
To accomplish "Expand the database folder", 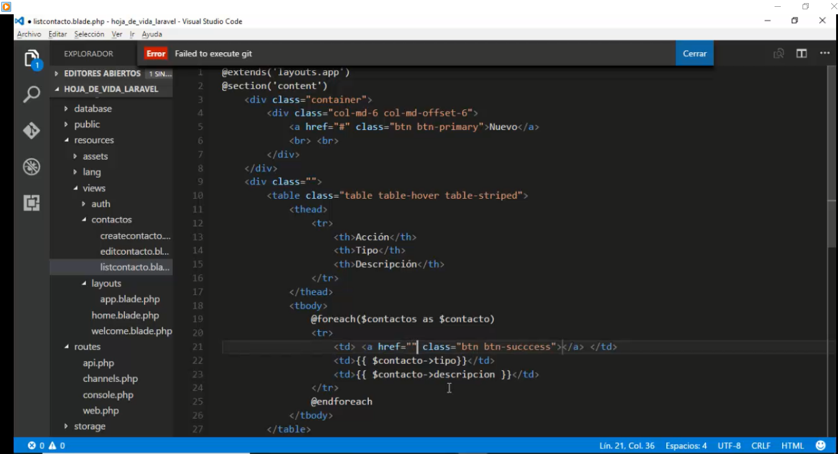I will coord(93,108).
